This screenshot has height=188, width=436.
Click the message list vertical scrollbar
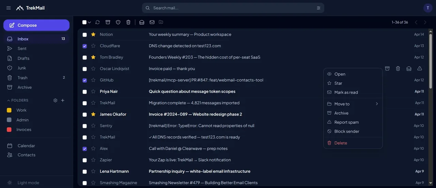point(431,61)
